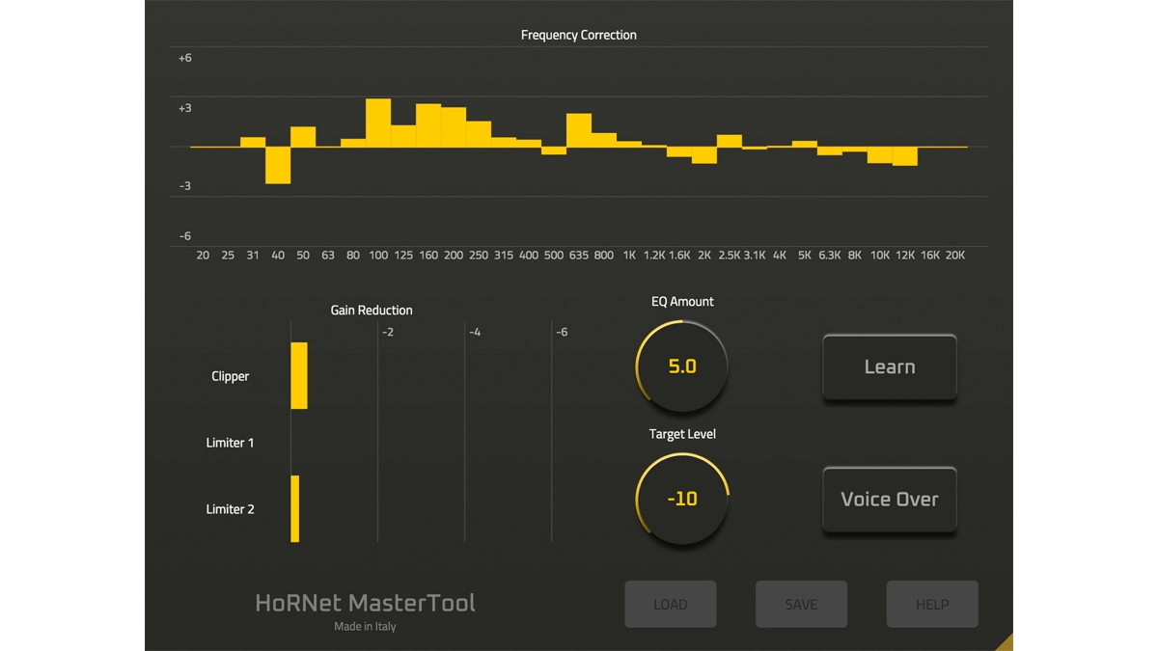Click the '-2' gain reduction marker
The image size is (1158, 651).
(x=388, y=332)
